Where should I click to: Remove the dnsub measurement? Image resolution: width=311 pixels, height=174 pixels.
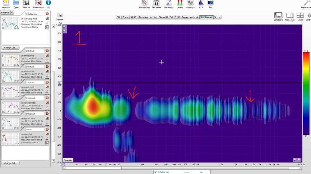47,129
